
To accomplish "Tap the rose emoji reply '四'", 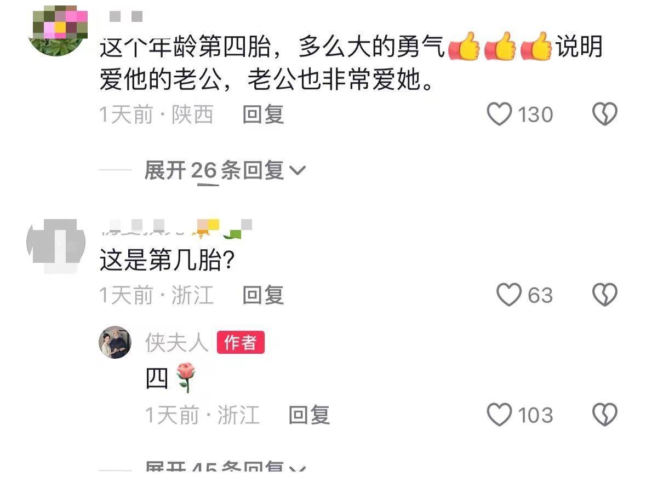I will point(170,377).
